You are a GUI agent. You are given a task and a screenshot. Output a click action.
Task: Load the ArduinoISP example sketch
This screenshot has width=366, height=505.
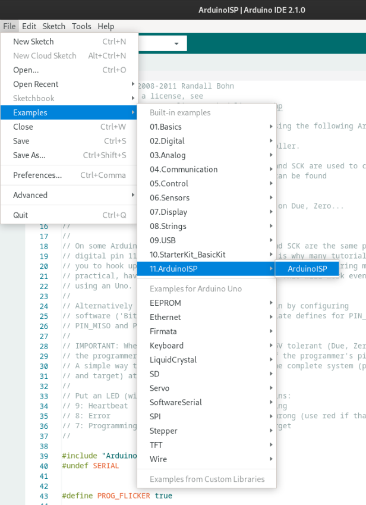[x=307, y=268]
